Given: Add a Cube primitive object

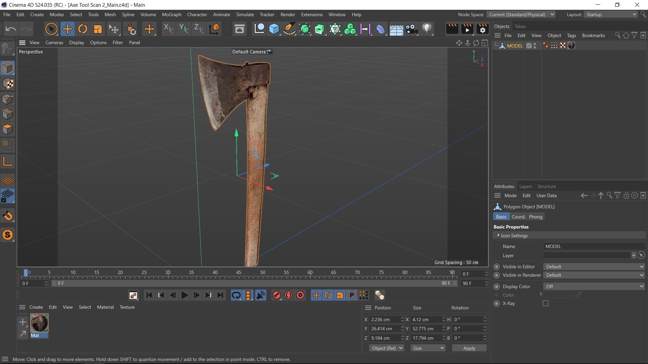Looking at the screenshot, I should pos(274,29).
